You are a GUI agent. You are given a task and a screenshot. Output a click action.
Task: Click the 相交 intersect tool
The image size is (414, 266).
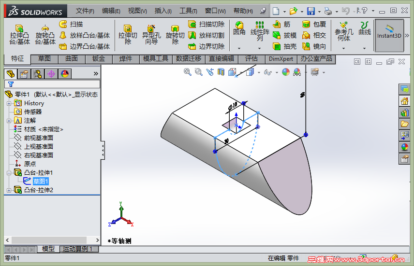(314, 35)
